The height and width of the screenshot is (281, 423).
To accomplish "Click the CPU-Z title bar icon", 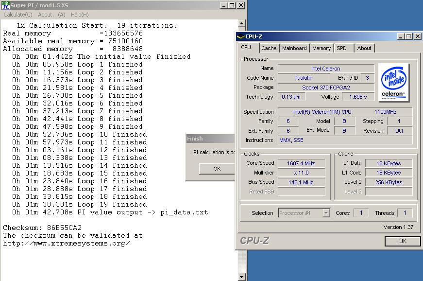I will tap(240, 36).
